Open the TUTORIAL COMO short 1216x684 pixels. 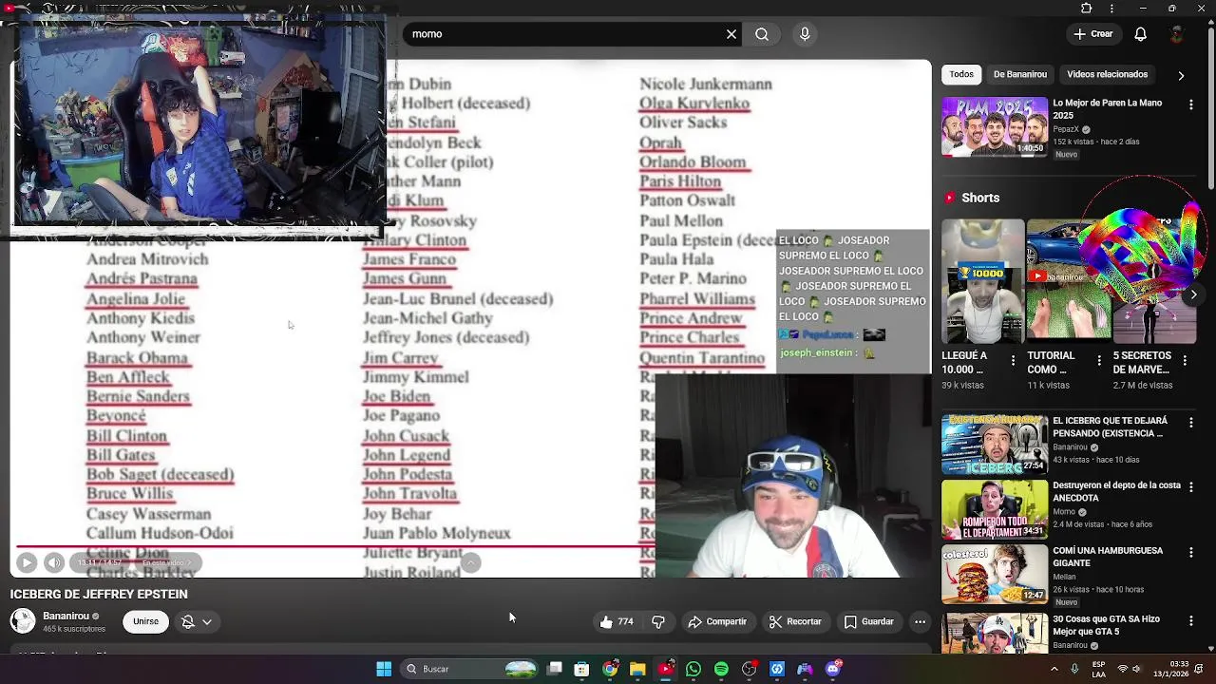(x=1069, y=281)
